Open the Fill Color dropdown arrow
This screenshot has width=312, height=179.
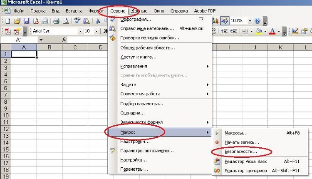click(265, 31)
